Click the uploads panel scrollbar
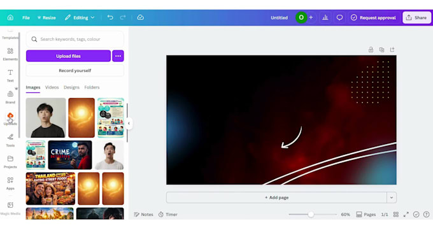Screen dimensions: 433x244 127,123
